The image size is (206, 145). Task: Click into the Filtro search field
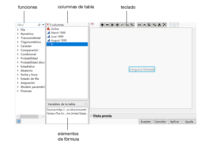point(27,24)
